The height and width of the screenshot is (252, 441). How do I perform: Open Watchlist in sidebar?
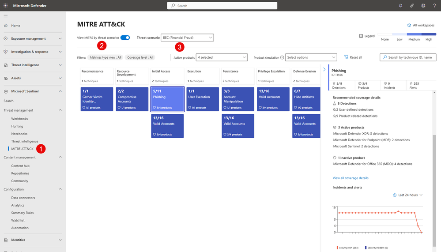point(18,221)
